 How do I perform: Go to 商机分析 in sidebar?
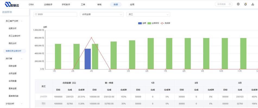pyautogui.click(x=13, y=43)
